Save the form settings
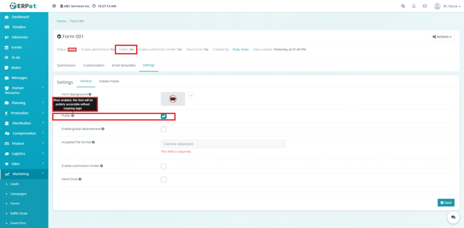 click(x=446, y=203)
